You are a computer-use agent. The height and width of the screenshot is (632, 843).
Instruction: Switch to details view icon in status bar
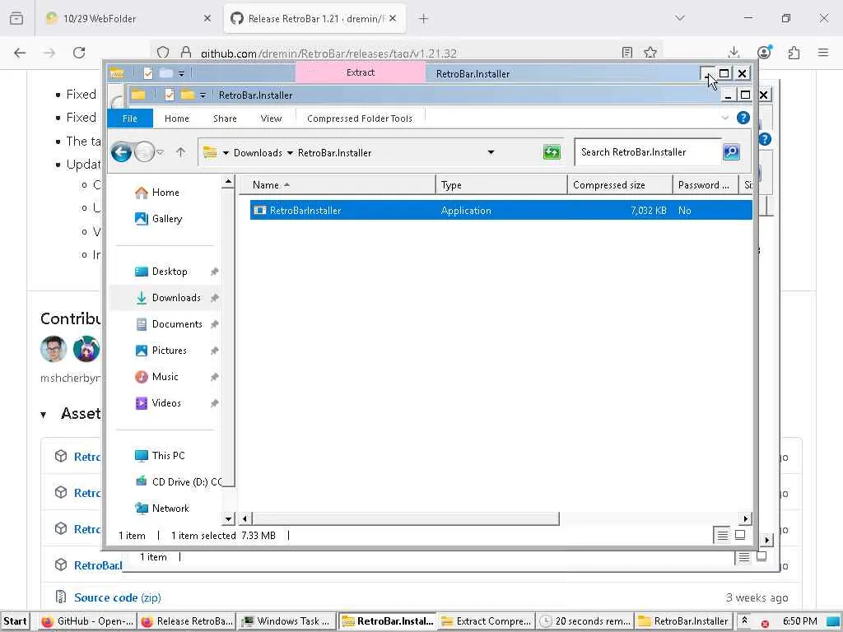click(x=722, y=535)
